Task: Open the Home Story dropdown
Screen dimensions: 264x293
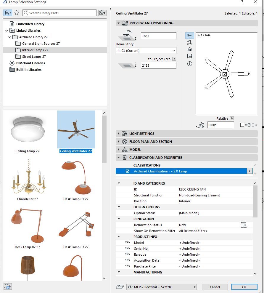Action: click(146, 51)
